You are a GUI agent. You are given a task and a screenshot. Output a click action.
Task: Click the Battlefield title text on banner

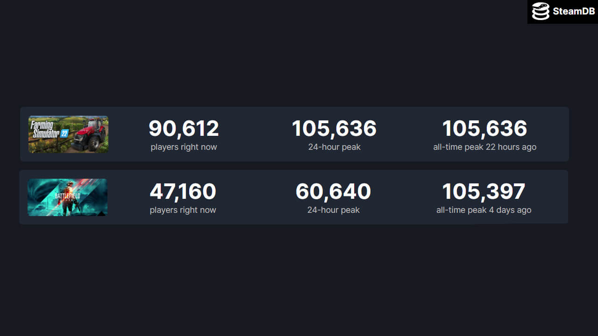point(67,196)
